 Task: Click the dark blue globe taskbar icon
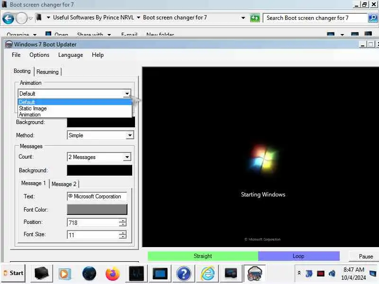coord(89,274)
